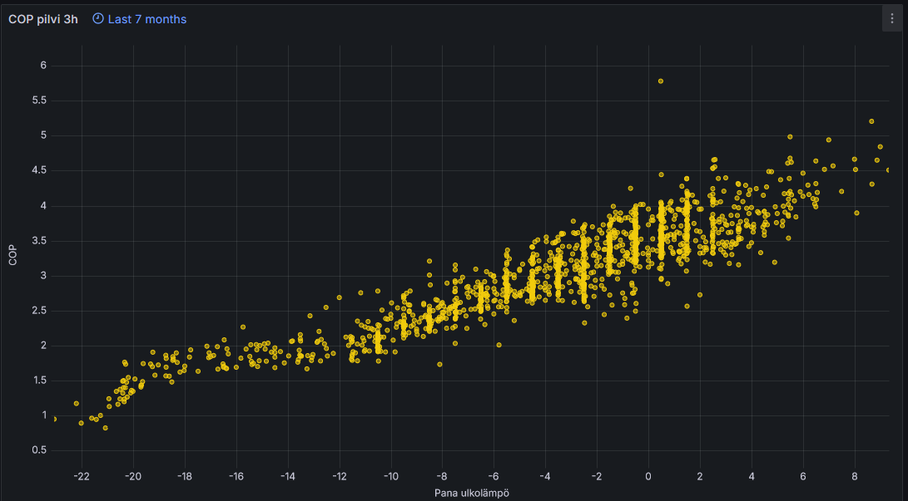The image size is (908, 501).
Task: Click the -22 tick on the x-axis
Action: tap(81, 476)
